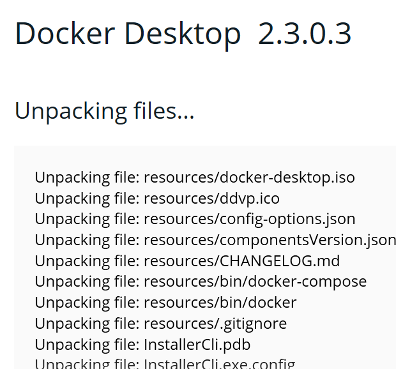Click the word 'Unpacking' in the status heading
The image size is (396, 369).
(71, 112)
